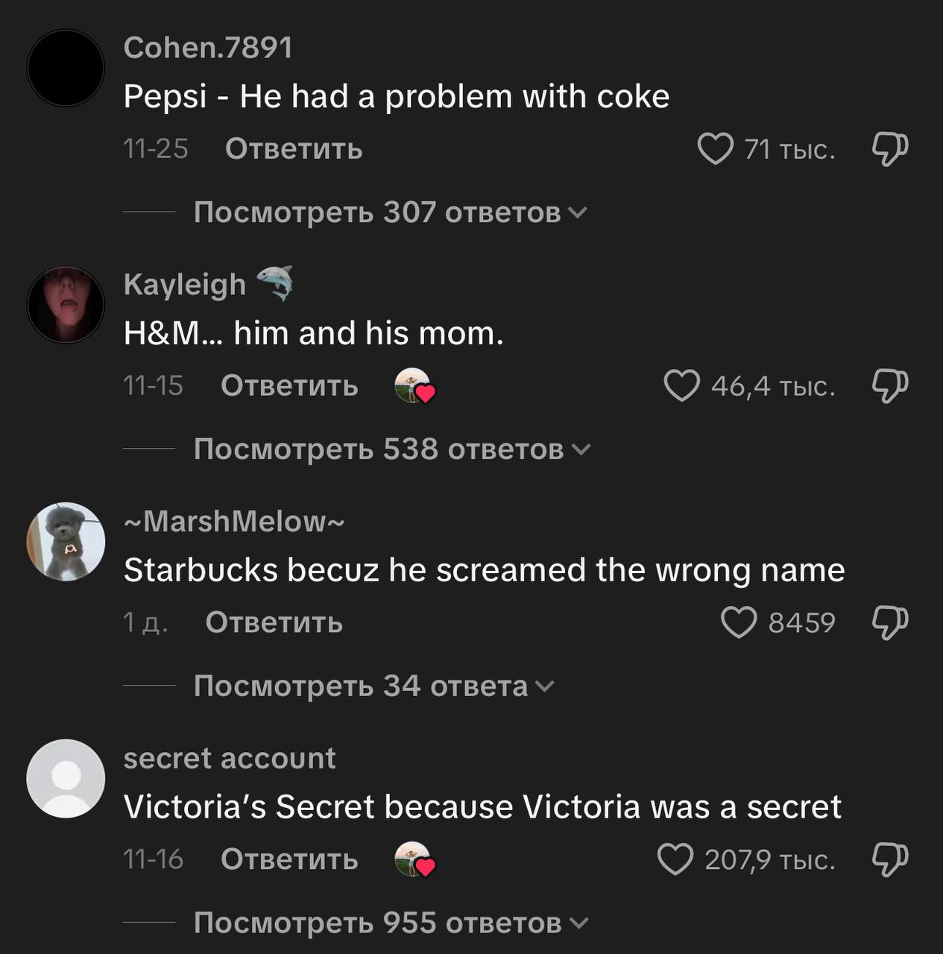Show 34 replies under Starbucks comment
The image size is (943, 954).
(373, 686)
